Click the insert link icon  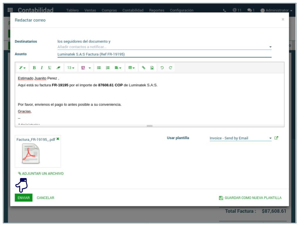[x=143, y=68]
